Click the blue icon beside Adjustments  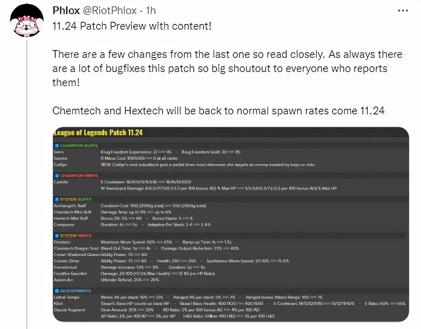(57, 291)
